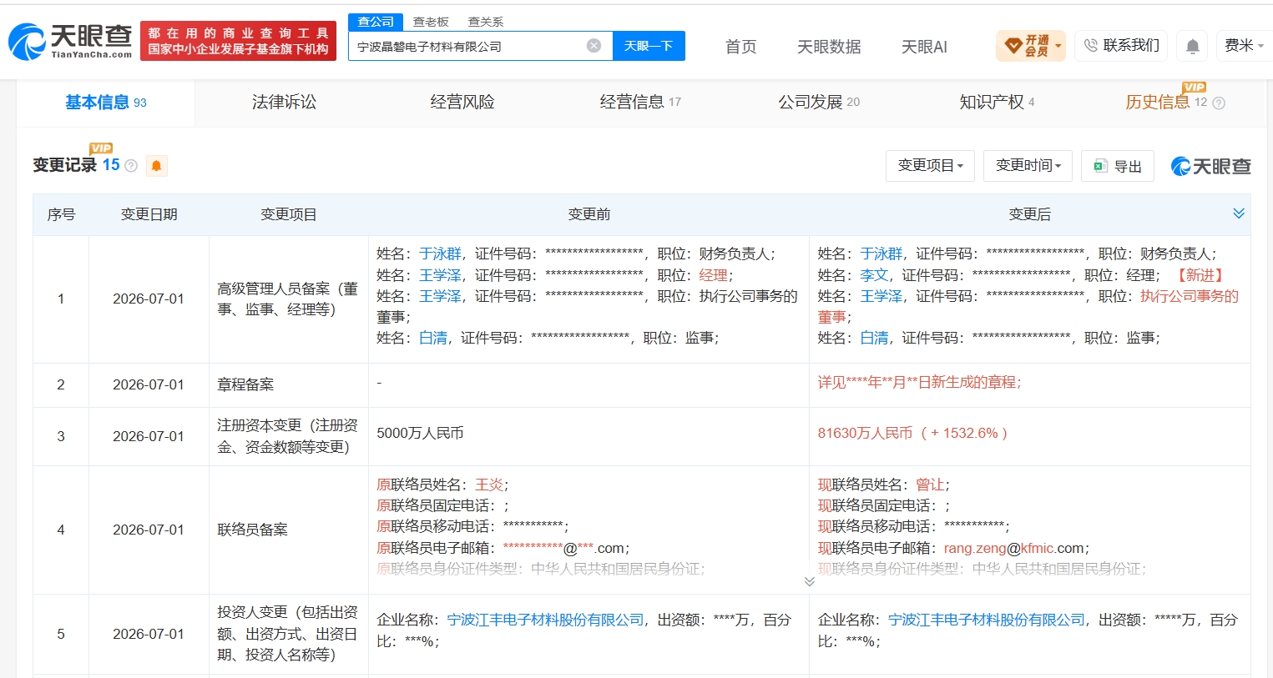Switch to 法律诉讼 tab

click(284, 103)
